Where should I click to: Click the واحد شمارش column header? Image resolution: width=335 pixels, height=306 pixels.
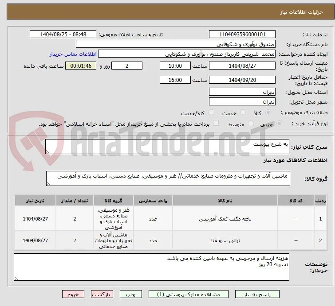click(153, 201)
